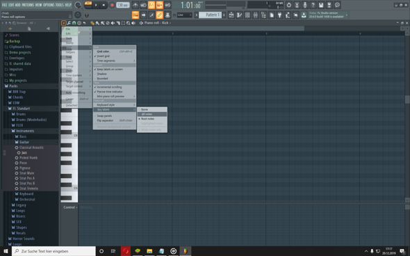Select All notes key labels option
The image size is (410, 256).
pos(152,114)
